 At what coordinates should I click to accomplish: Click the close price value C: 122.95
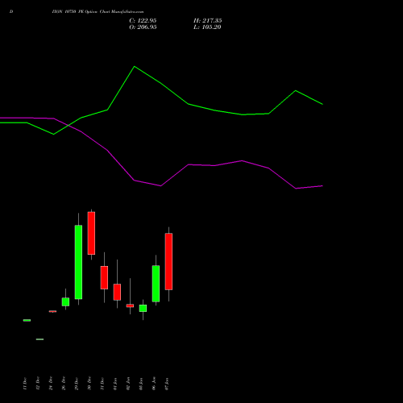143,21
